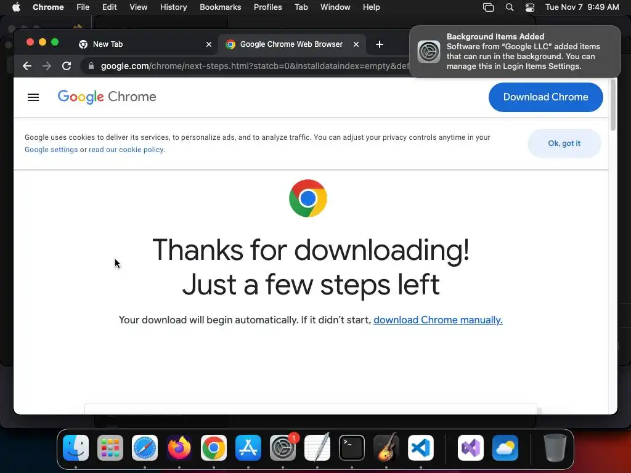This screenshot has height=473, width=631.
Task: Open the View menu
Action: coord(138,7)
